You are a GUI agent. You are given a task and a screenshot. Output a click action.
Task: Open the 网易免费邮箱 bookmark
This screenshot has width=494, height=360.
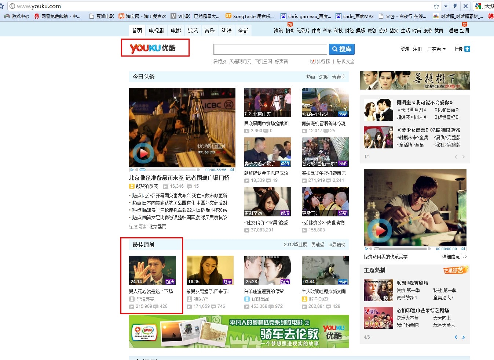57,16
